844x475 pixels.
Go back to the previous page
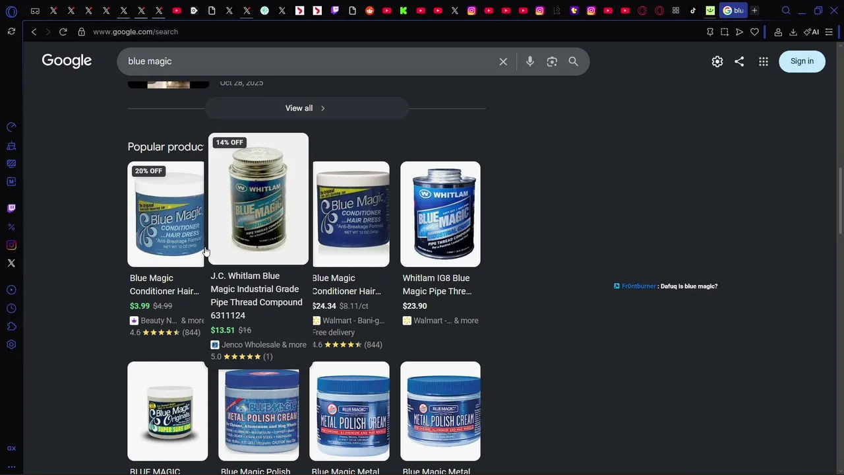[x=34, y=32]
